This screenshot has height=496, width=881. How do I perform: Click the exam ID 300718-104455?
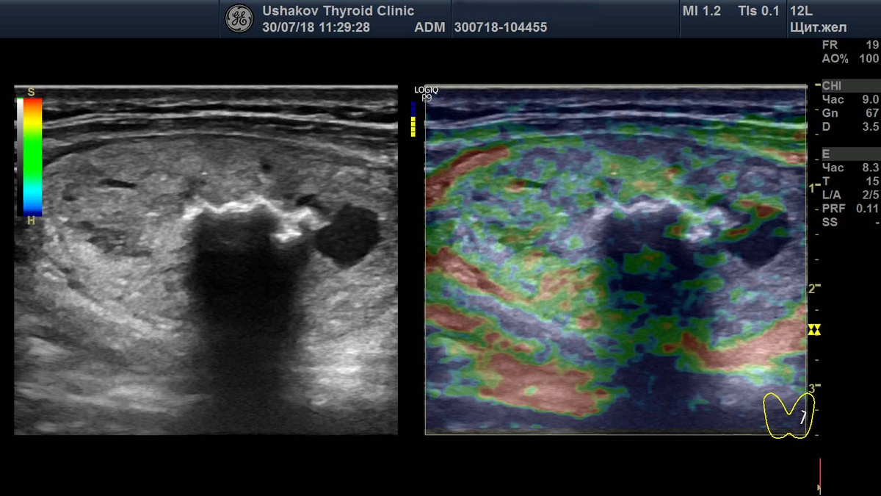click(501, 28)
